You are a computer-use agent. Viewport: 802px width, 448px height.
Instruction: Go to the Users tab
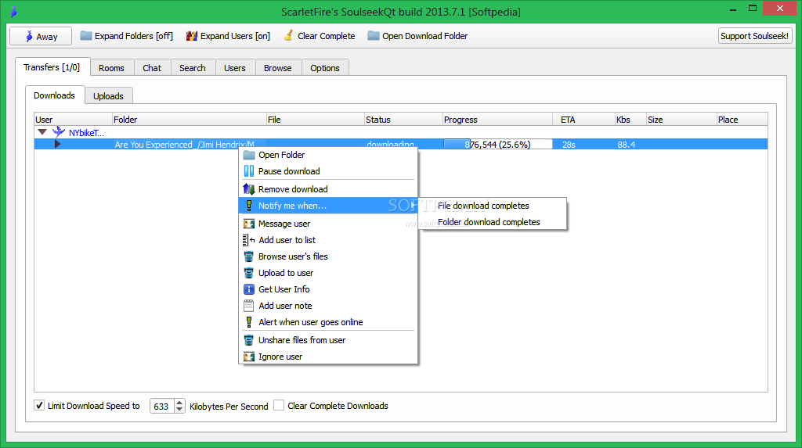[235, 68]
